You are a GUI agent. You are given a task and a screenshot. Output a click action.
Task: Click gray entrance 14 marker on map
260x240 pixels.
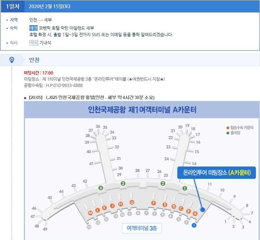(x=89, y=227)
